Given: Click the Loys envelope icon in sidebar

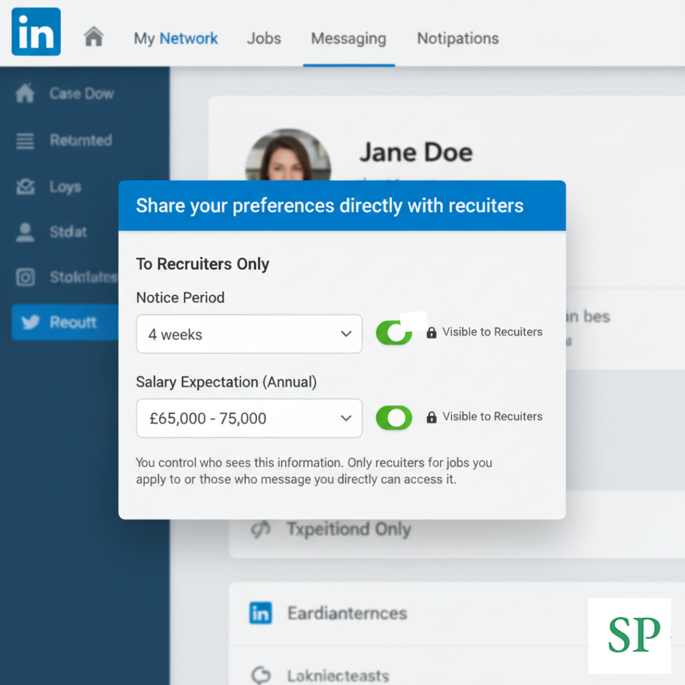Looking at the screenshot, I should click(25, 187).
